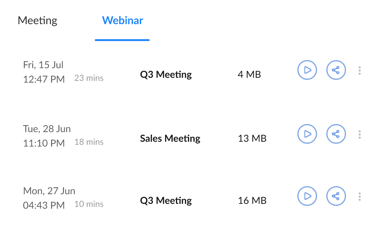
Task: Click the 16 MB file size
Action: [x=252, y=201]
